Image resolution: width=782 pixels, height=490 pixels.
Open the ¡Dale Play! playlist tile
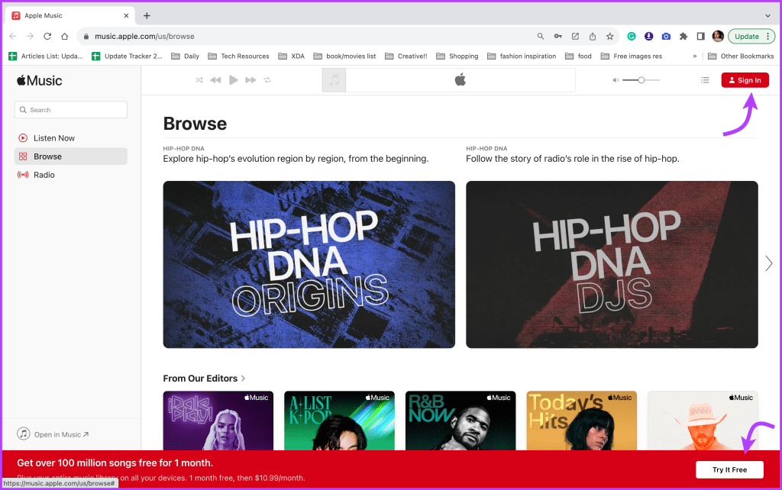coord(218,421)
